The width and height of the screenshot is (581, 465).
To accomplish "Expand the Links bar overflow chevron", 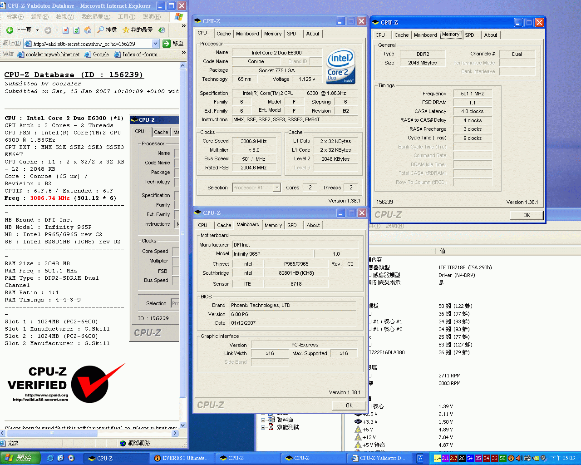I will (183, 53).
